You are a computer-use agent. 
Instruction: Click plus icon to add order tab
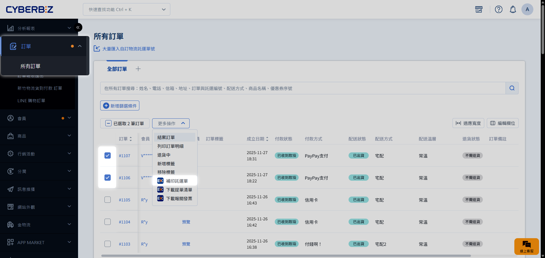[x=138, y=69]
